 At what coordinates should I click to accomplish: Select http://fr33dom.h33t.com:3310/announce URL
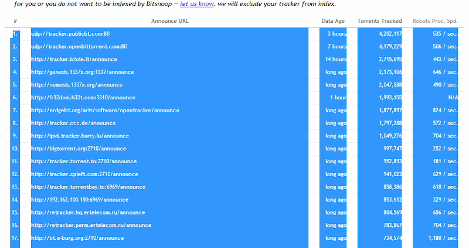tap(83, 98)
